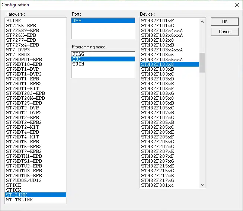
Task: Select STM32F103x8 device
Action: 170,64
